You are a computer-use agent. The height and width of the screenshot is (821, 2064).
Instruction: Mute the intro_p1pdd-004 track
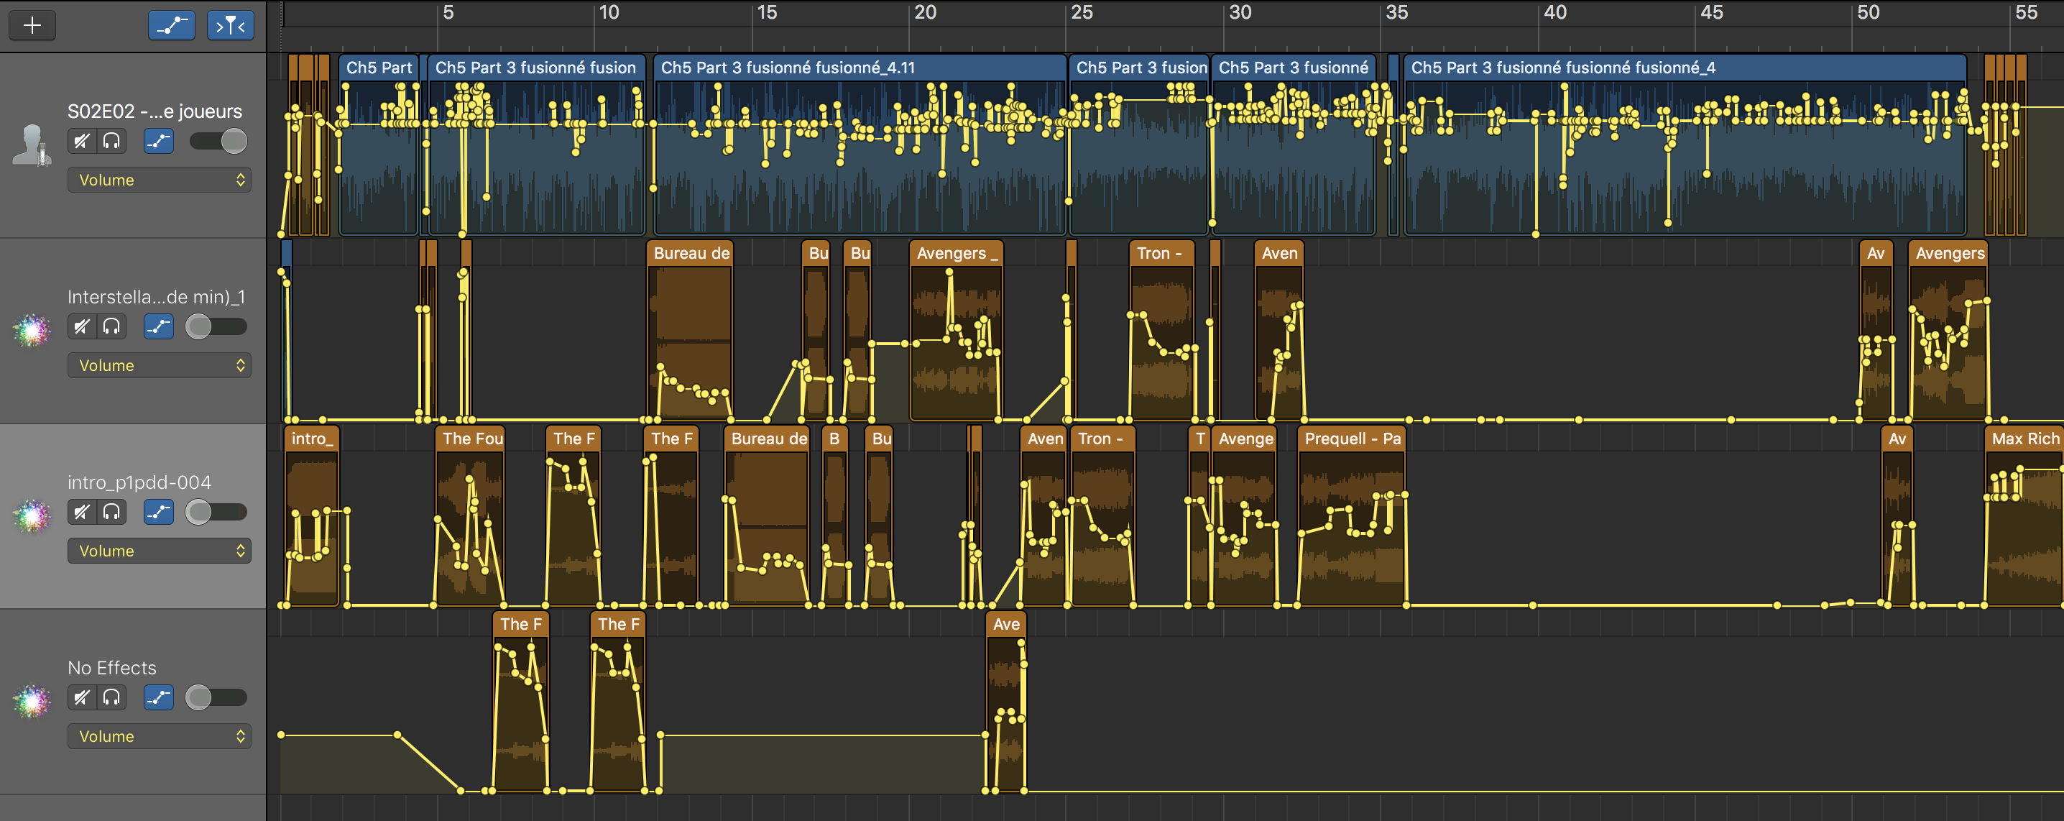click(82, 512)
